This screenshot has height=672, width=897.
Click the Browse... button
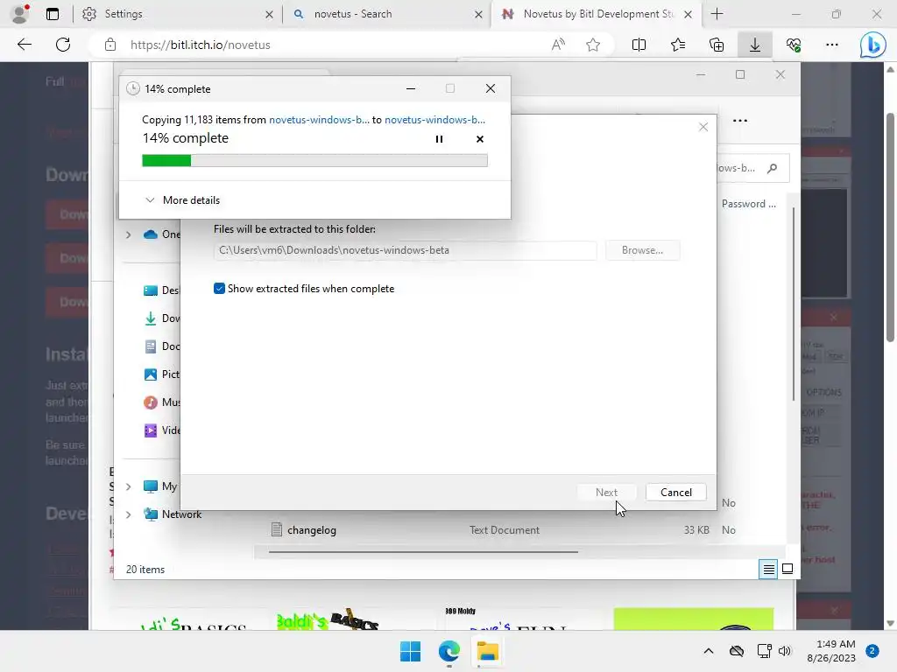point(642,250)
